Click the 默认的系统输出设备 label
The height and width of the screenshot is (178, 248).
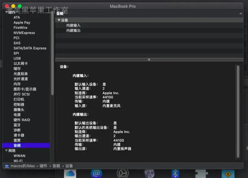point(91,127)
